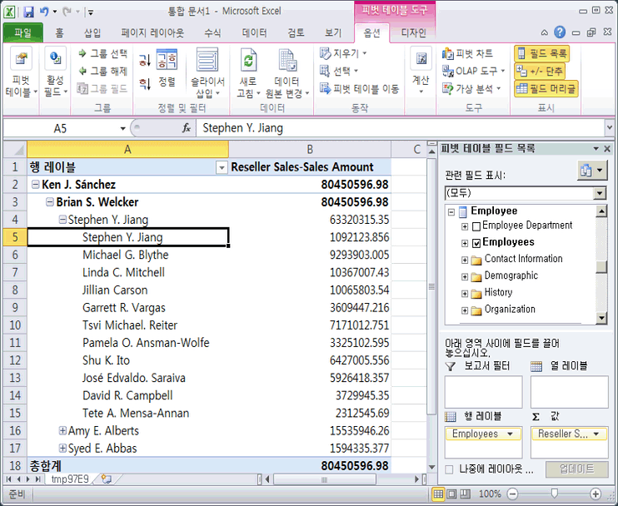Click Group Selection (그룹 선택)
This screenshot has width=618, height=506.
tap(102, 53)
